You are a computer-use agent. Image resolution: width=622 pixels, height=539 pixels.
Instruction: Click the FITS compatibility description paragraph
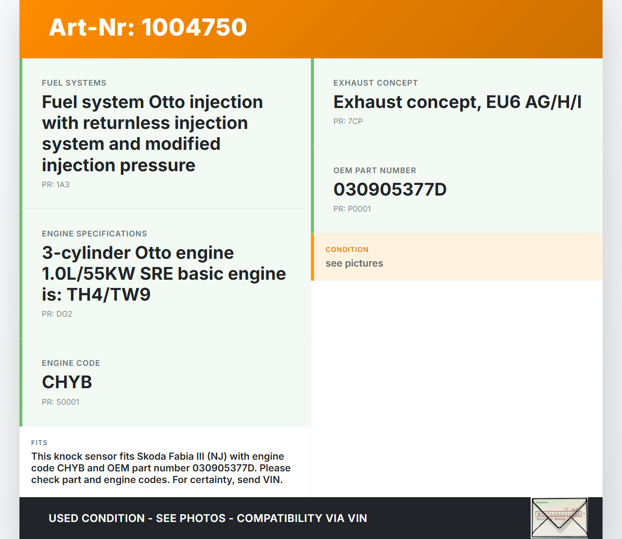(x=161, y=468)
